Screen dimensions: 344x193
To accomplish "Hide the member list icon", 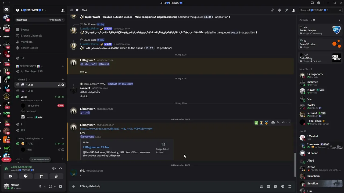I will [294, 10].
